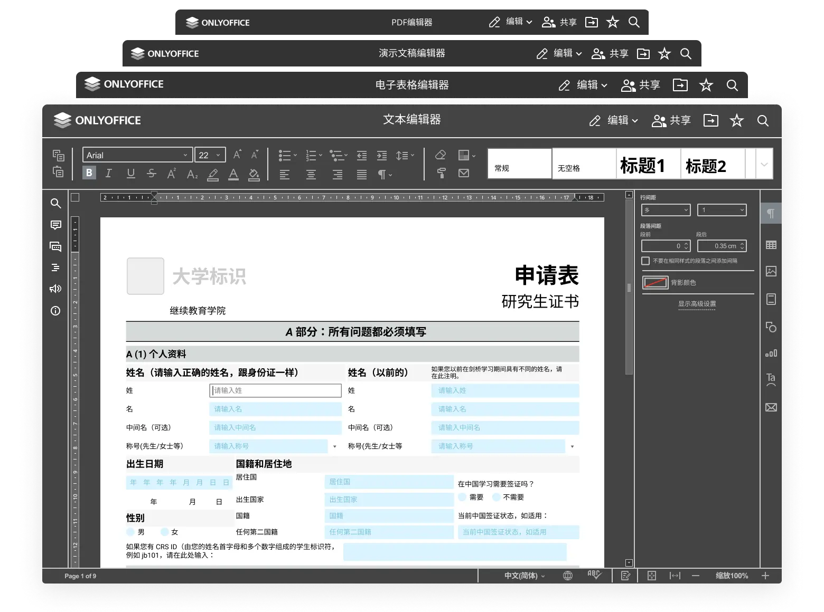
Task: Click the mail merge envelope icon in toolbar
Action: click(464, 173)
